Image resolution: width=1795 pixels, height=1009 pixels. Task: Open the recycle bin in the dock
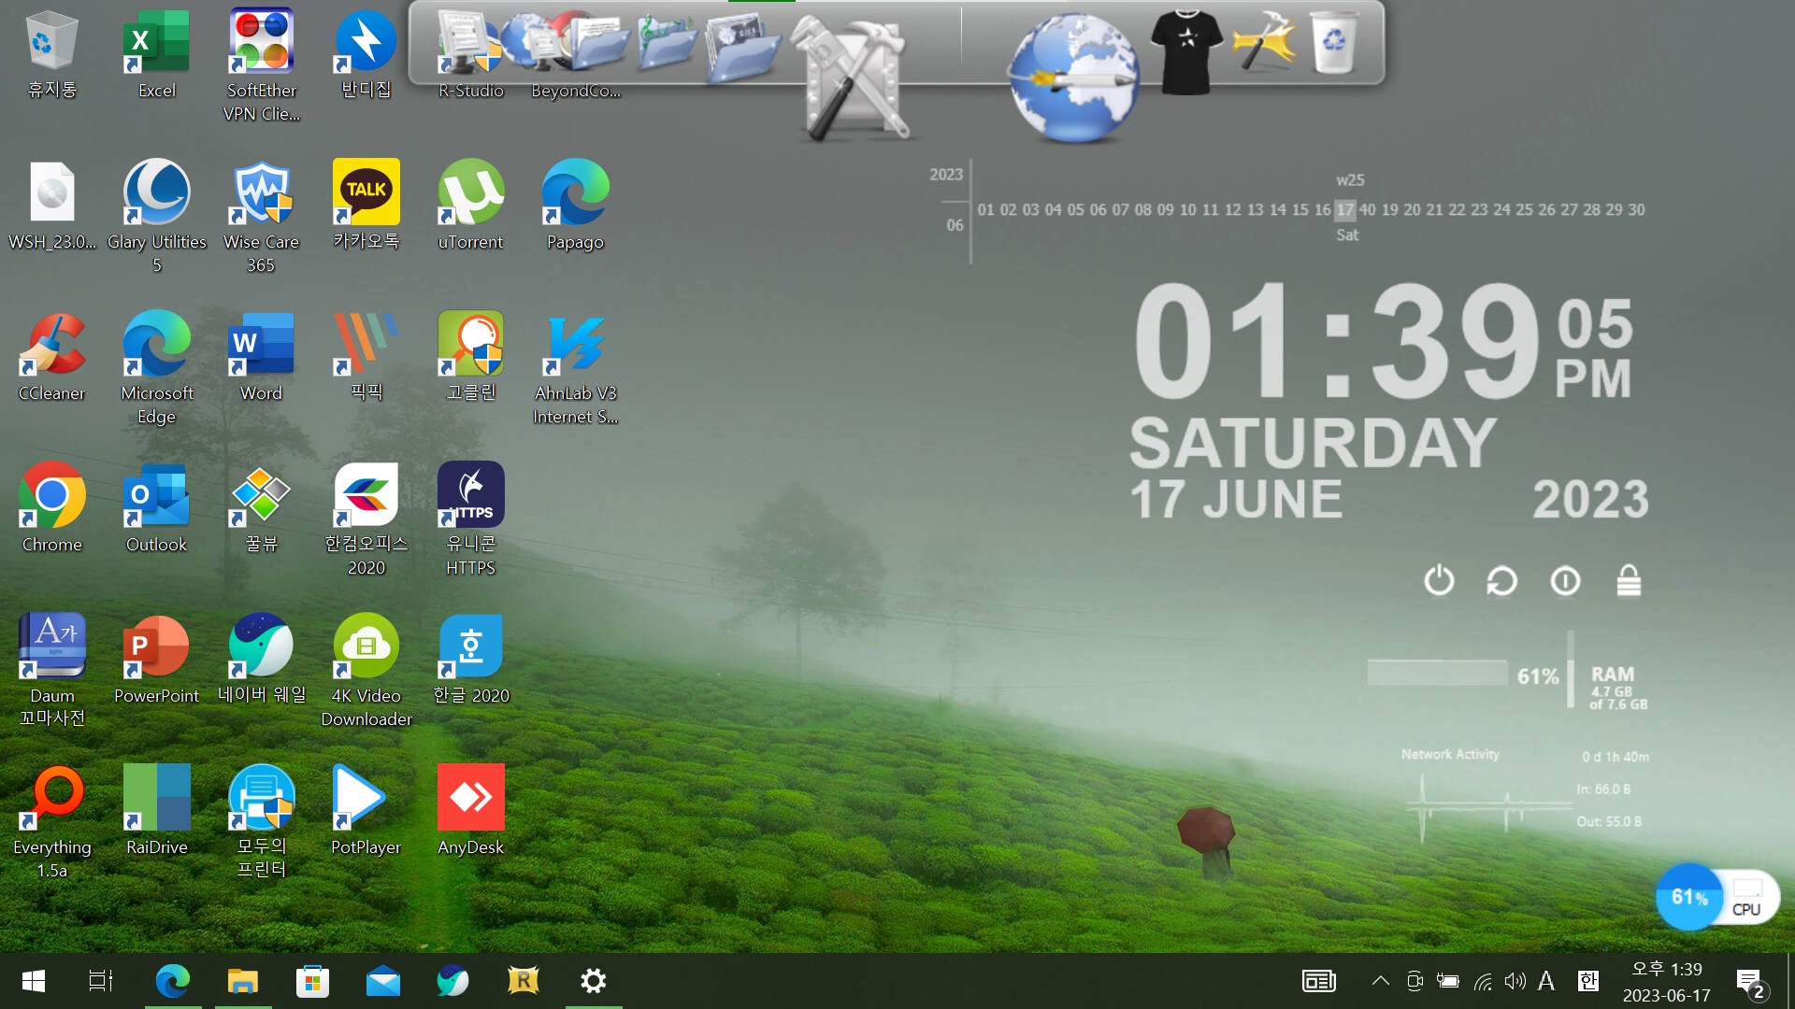click(1334, 42)
